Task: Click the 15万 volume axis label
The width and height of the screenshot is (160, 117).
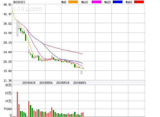Action: [8, 101]
